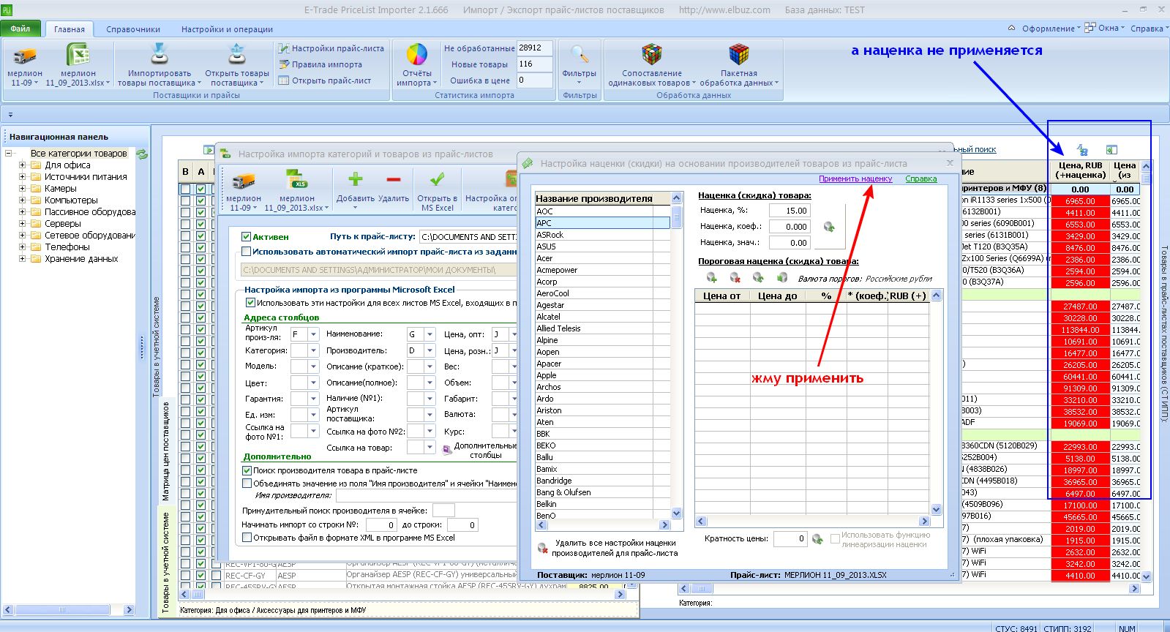Click Открыть прайс-лист in the ribbon

[325, 80]
